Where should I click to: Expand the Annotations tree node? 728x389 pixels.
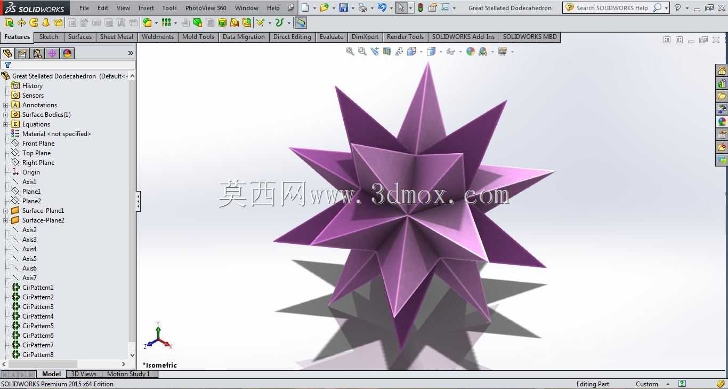[6, 105]
